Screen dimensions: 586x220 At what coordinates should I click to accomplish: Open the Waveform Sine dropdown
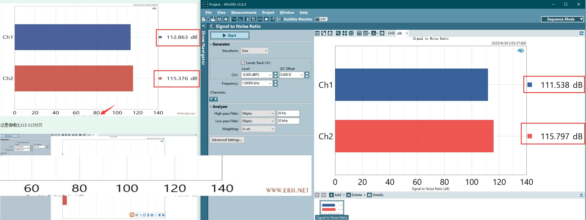(x=255, y=51)
